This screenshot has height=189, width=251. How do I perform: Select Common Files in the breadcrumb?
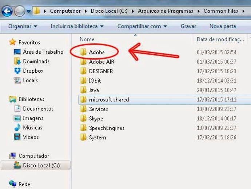[x=221, y=11]
